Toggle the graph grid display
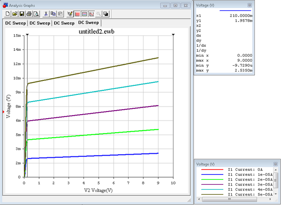Viewport: 281px width, 205px height. click(77, 14)
